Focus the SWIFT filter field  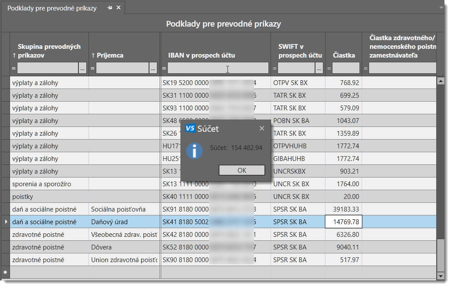coord(296,68)
